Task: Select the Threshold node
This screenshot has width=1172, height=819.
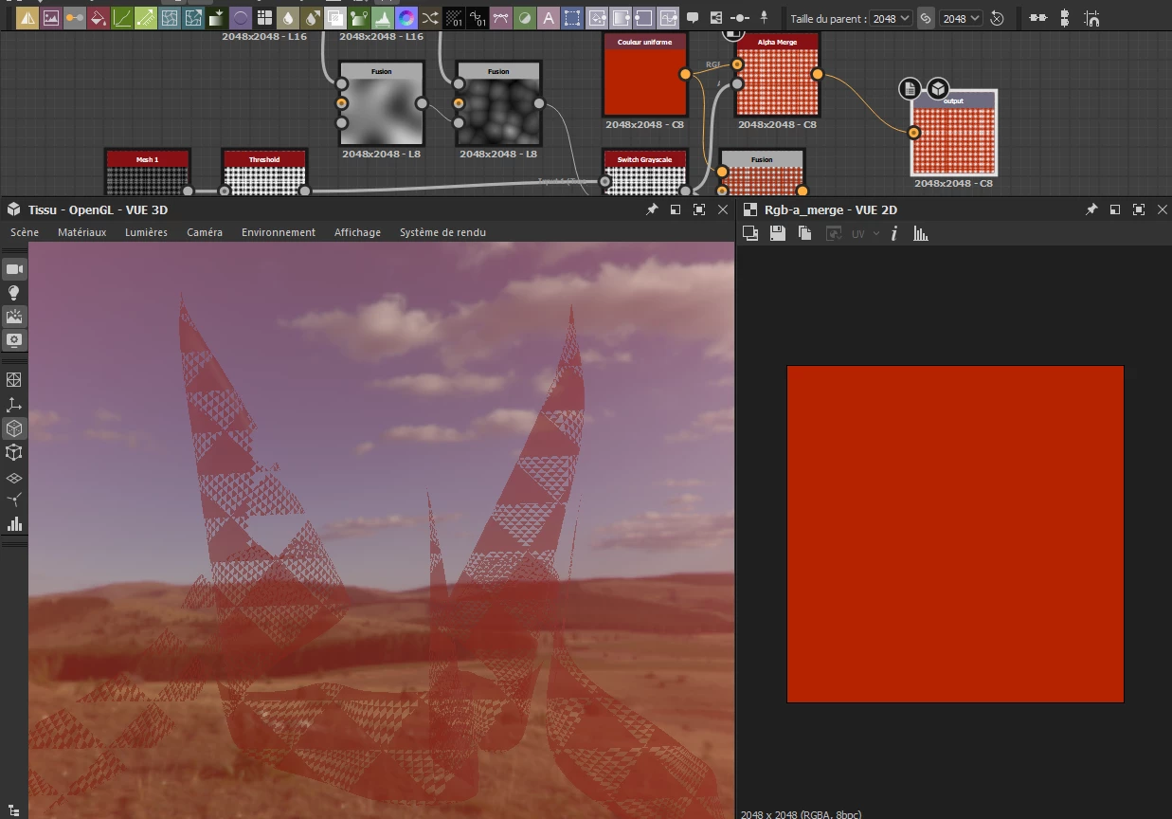Action: [264, 172]
